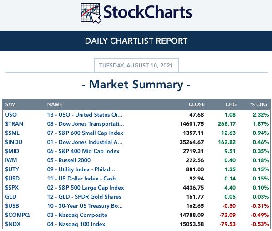The width and height of the screenshot is (272, 231).
Task: Open the USO symbol link
Action: (x=11, y=115)
